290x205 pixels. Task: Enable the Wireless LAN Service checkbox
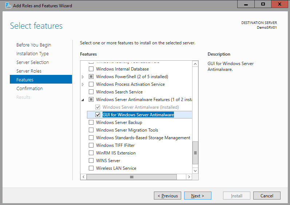[91, 168]
